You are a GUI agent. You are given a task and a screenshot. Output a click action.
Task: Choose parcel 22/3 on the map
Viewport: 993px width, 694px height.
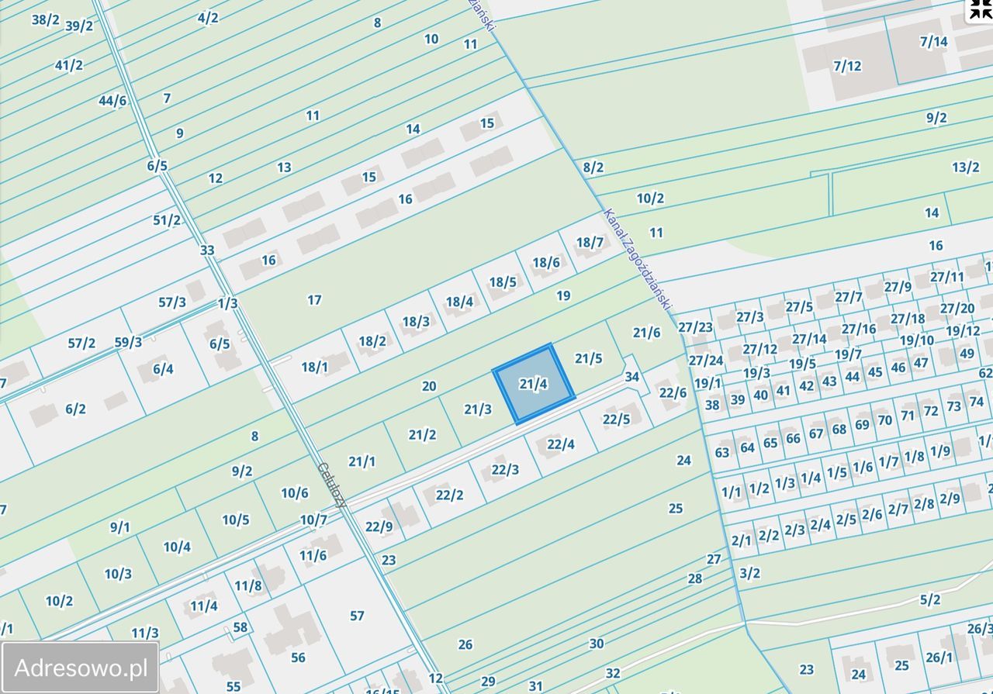[x=505, y=469]
